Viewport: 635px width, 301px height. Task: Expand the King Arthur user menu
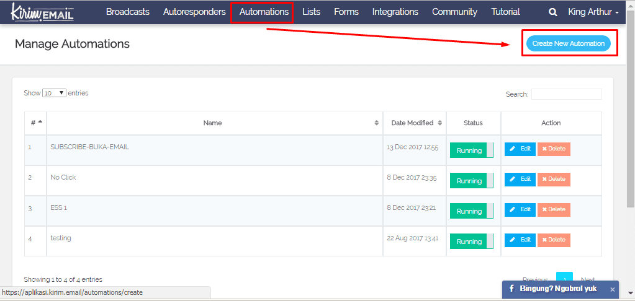pos(593,12)
